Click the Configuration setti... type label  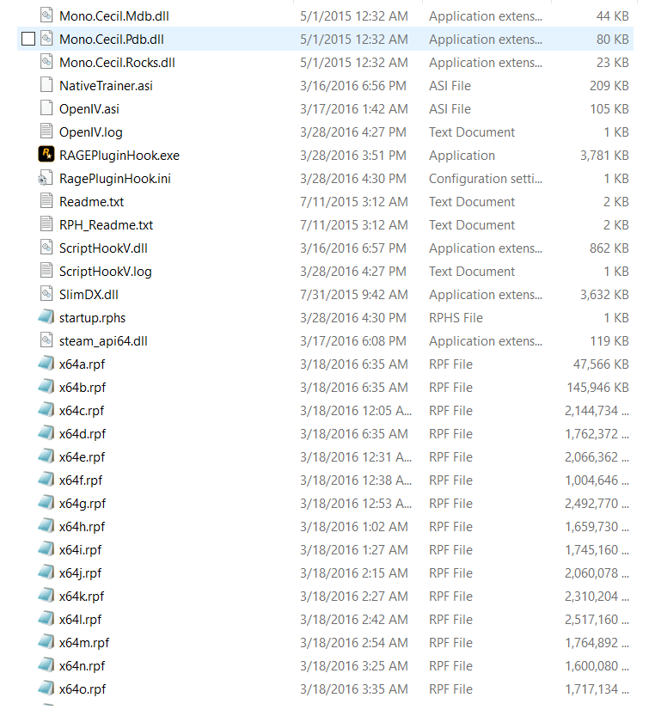(486, 179)
